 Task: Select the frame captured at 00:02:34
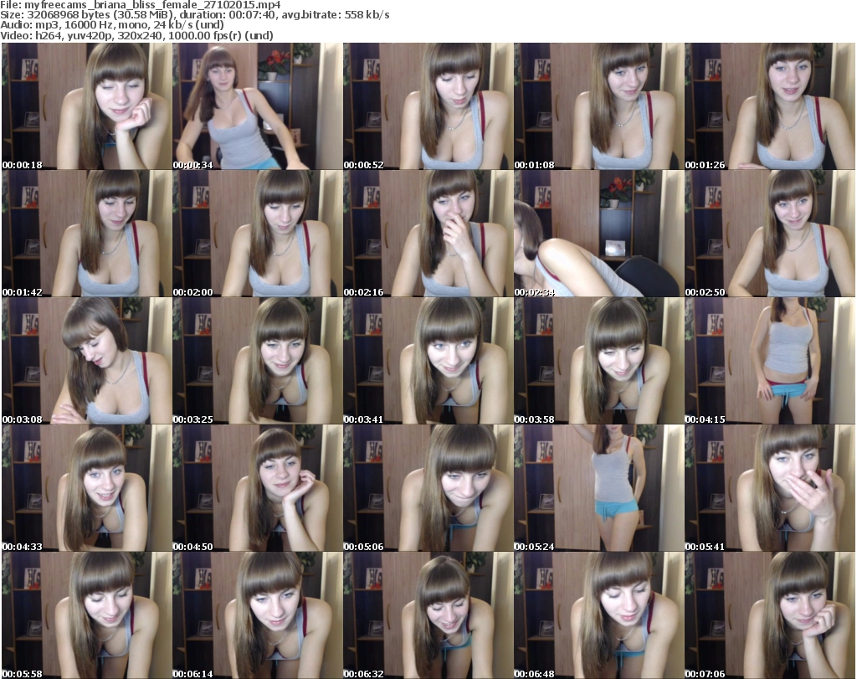pyautogui.click(x=599, y=234)
